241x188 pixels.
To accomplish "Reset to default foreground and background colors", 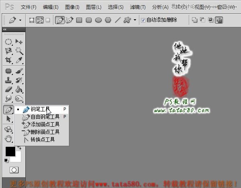I will (6, 161).
